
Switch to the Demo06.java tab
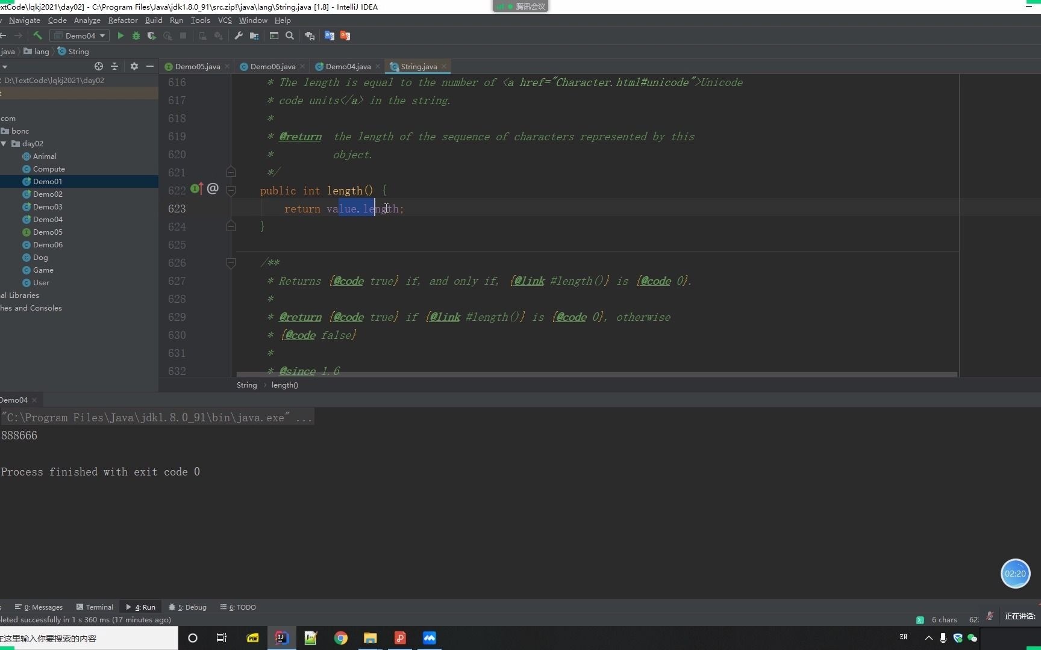tap(272, 67)
